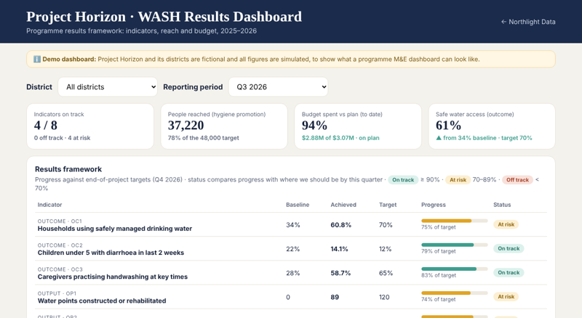Click the OUTCOME · OC1 label

click(60, 221)
